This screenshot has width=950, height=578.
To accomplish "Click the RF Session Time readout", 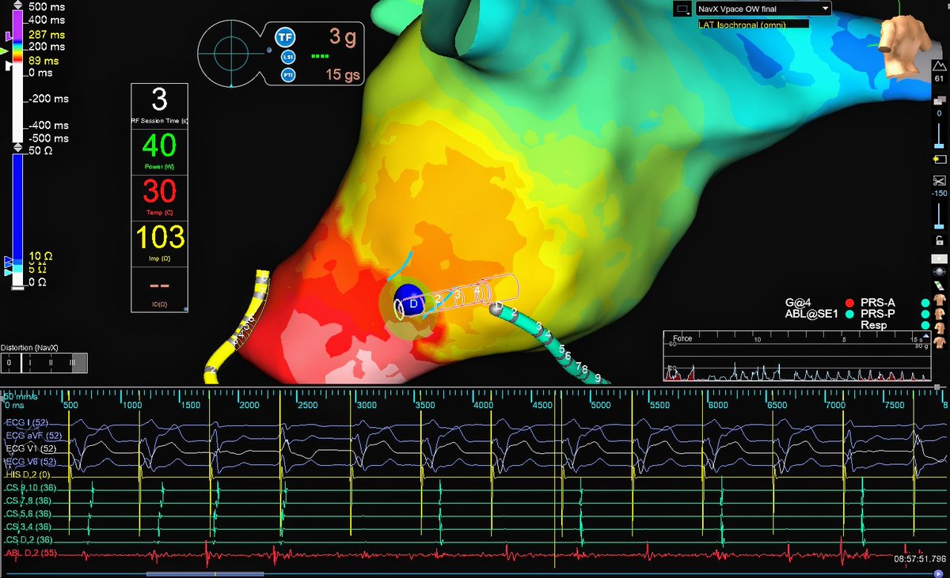I will [160, 107].
